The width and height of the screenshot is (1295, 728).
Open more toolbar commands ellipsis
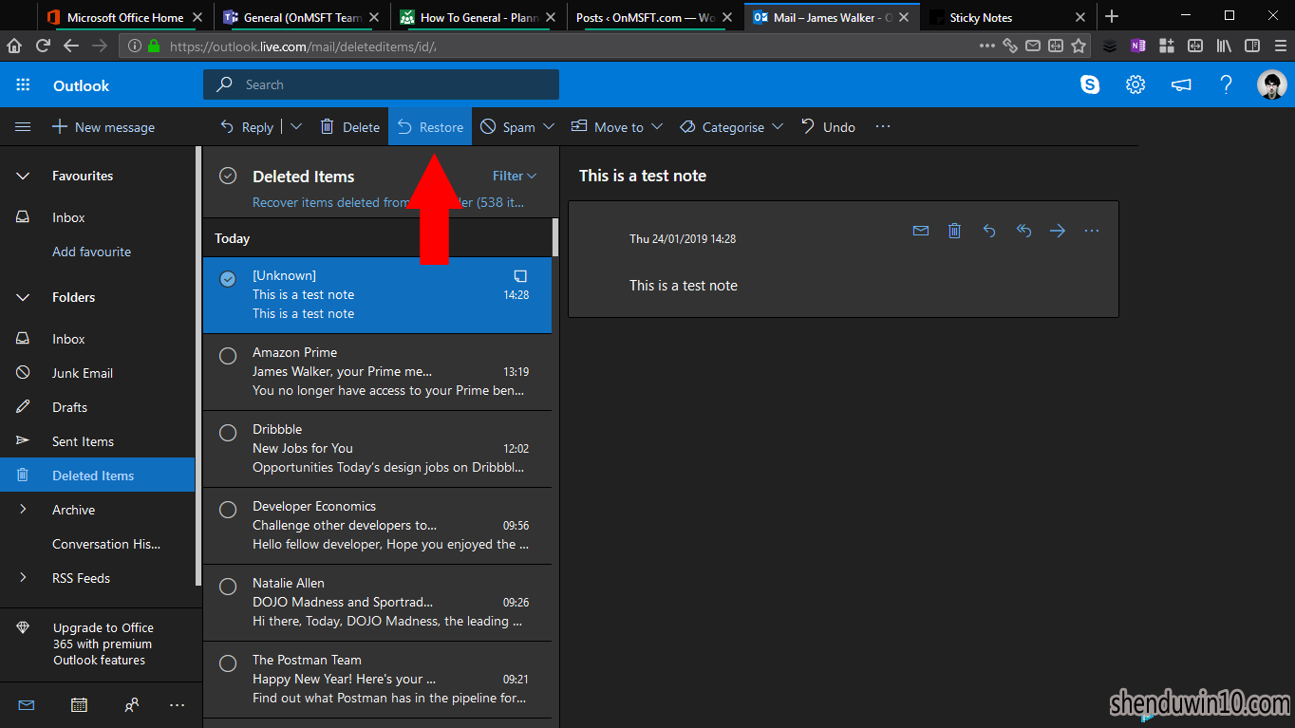pos(883,126)
